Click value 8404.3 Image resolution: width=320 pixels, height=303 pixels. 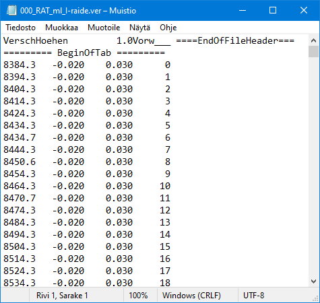coord(20,89)
